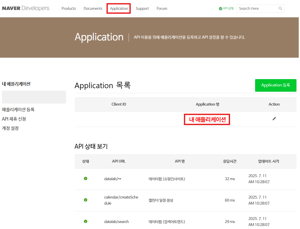The height and width of the screenshot is (229, 300).
Task: Click the datalab/search API URL cell
Action: (116, 221)
